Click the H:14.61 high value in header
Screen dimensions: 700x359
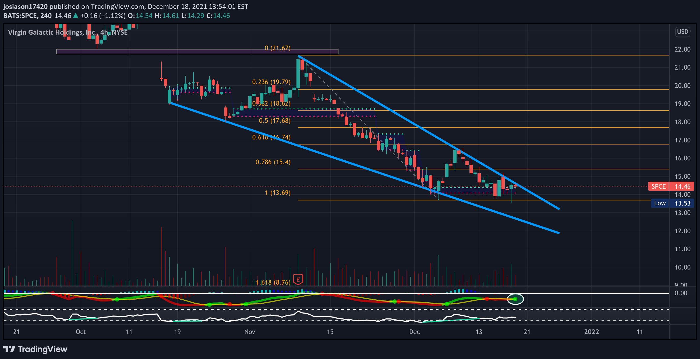coord(167,16)
